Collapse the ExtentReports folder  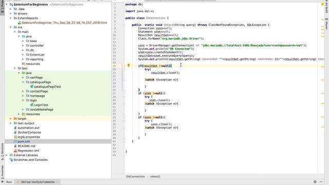(11, 18)
